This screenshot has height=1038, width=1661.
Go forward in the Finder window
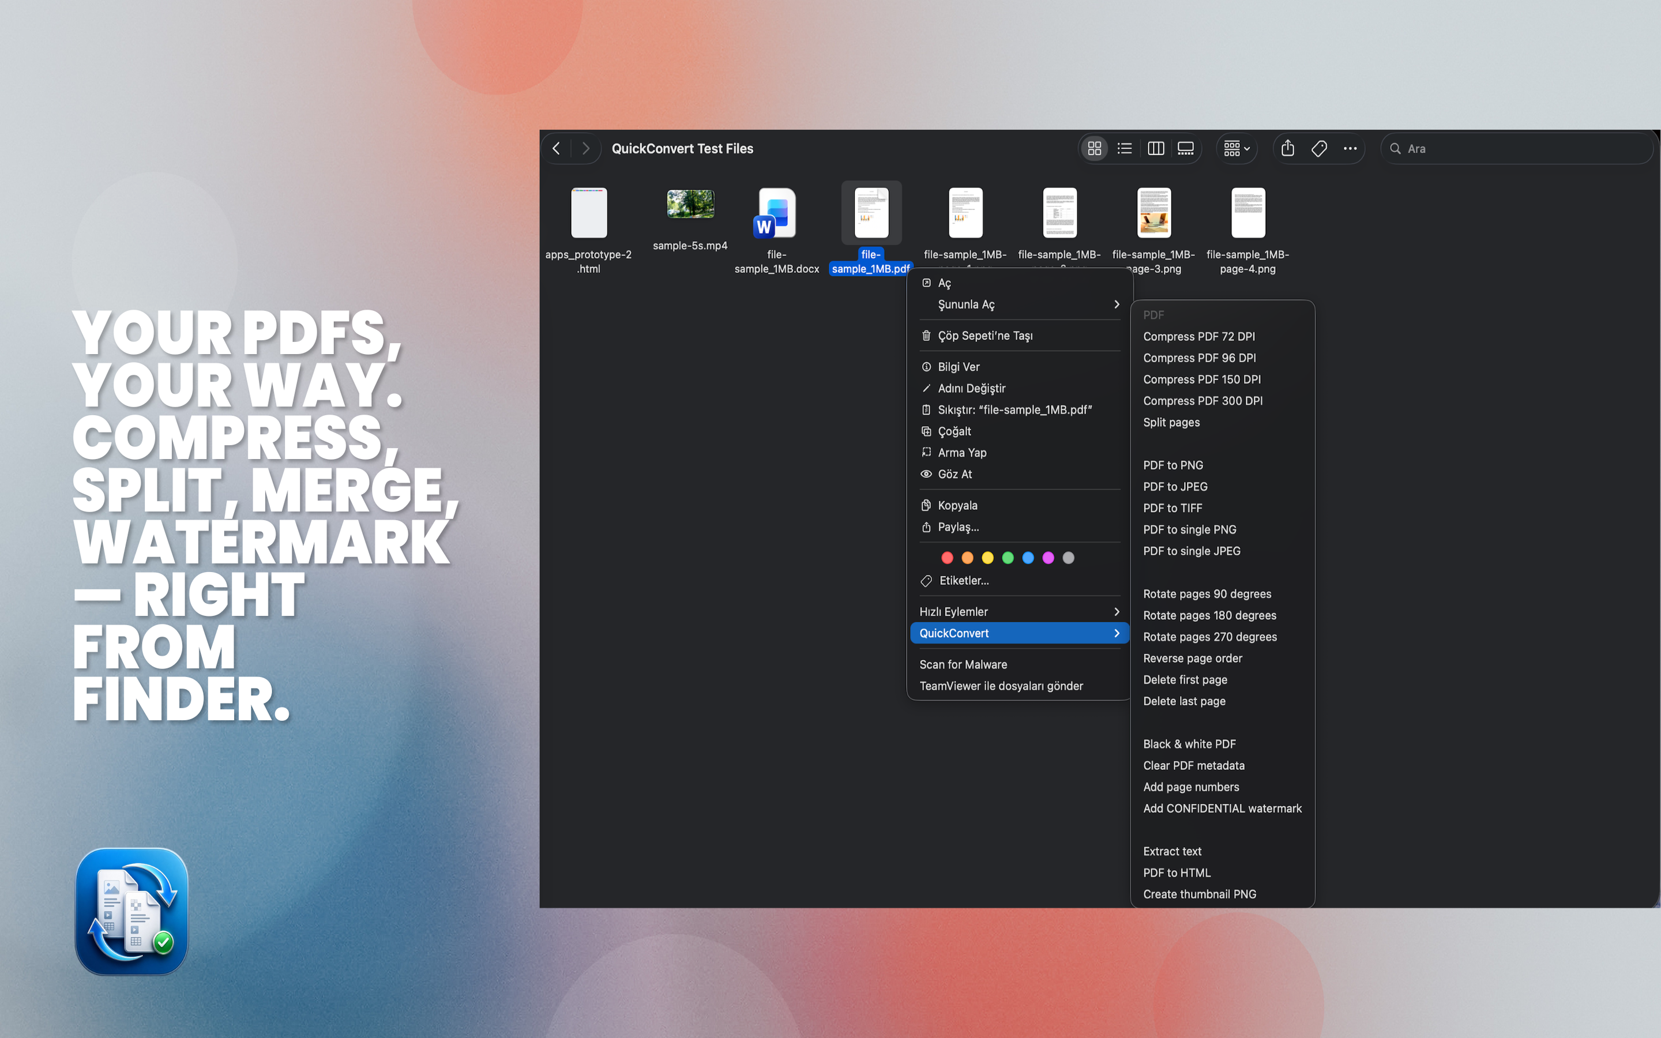[585, 148]
